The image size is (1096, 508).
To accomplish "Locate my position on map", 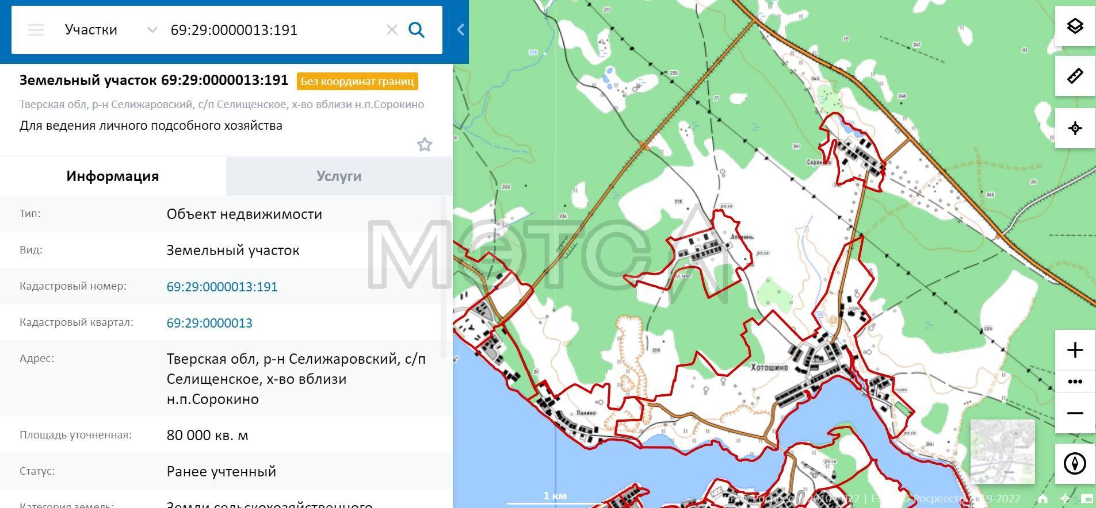I will coord(1075,128).
